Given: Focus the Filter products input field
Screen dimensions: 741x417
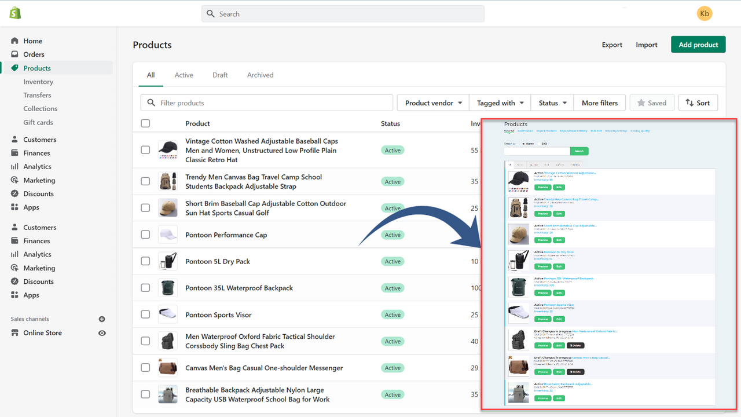Looking at the screenshot, I should 267,103.
